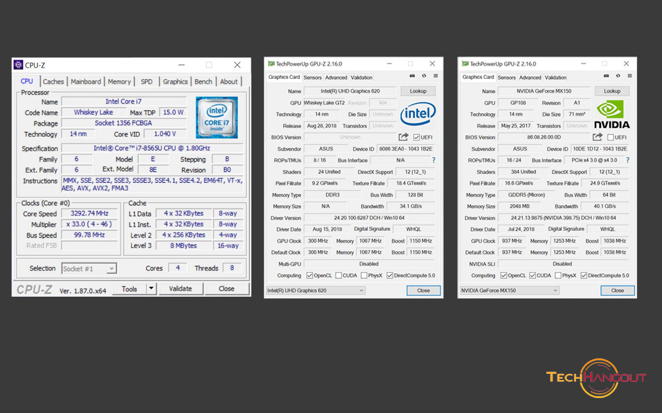Toggle DirectCompute 5.0 checkbox in NVIDIA GPU-Z

[584, 276]
